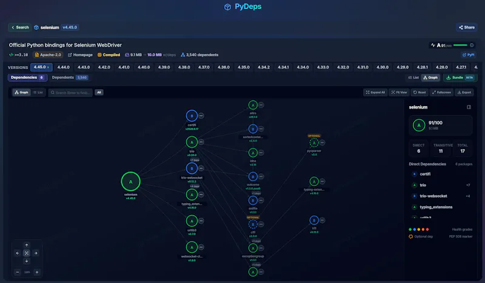Collapse the trio node
Screen dimensions: 485x283
[x=201, y=142]
